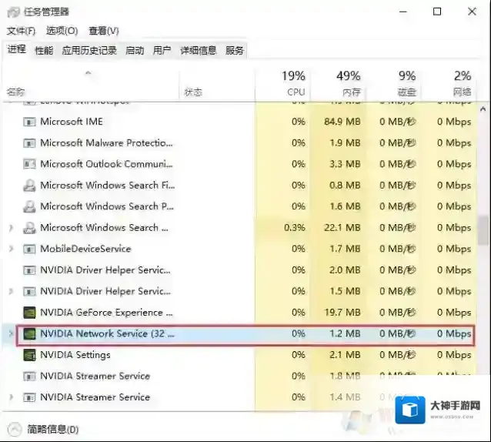This screenshot has height=442, width=491.
Task: Switch to the 服务 tab
Action: click(x=235, y=50)
